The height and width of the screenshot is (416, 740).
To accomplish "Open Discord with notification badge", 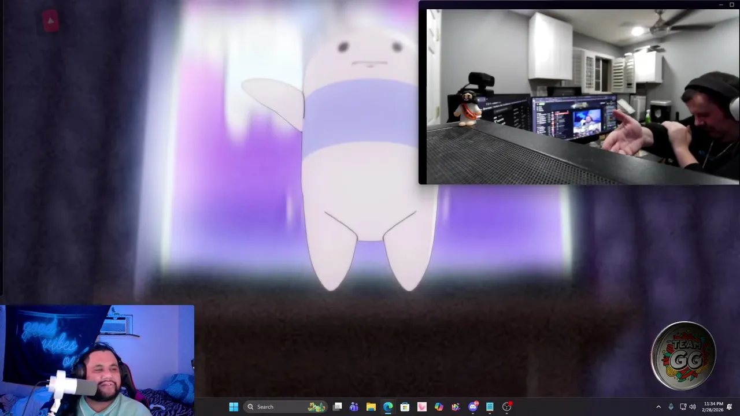I will point(473,407).
